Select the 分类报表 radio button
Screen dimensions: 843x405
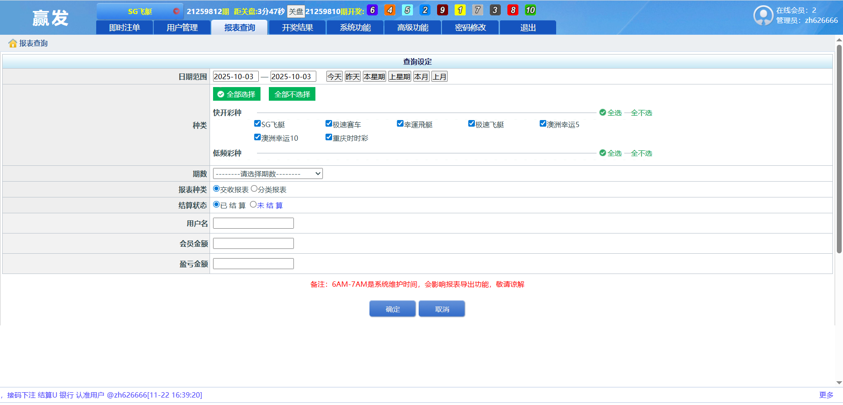(254, 189)
